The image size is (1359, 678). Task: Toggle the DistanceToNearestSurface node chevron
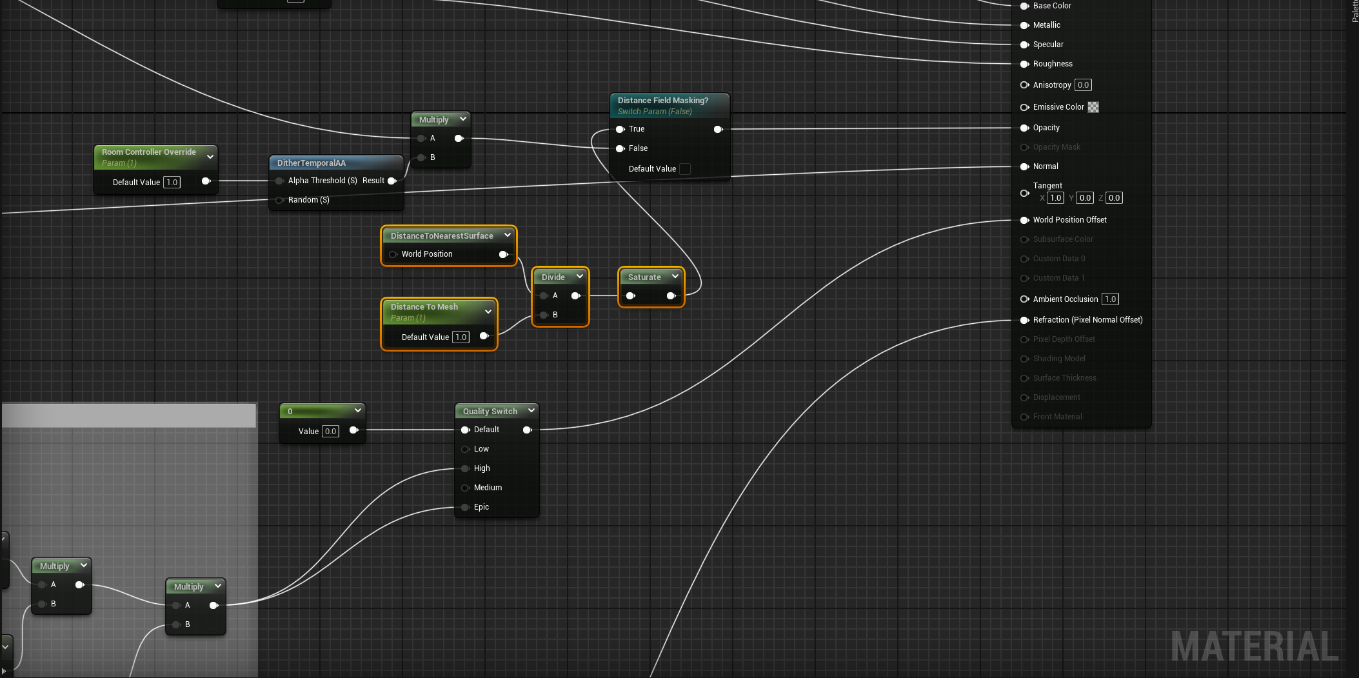508,235
